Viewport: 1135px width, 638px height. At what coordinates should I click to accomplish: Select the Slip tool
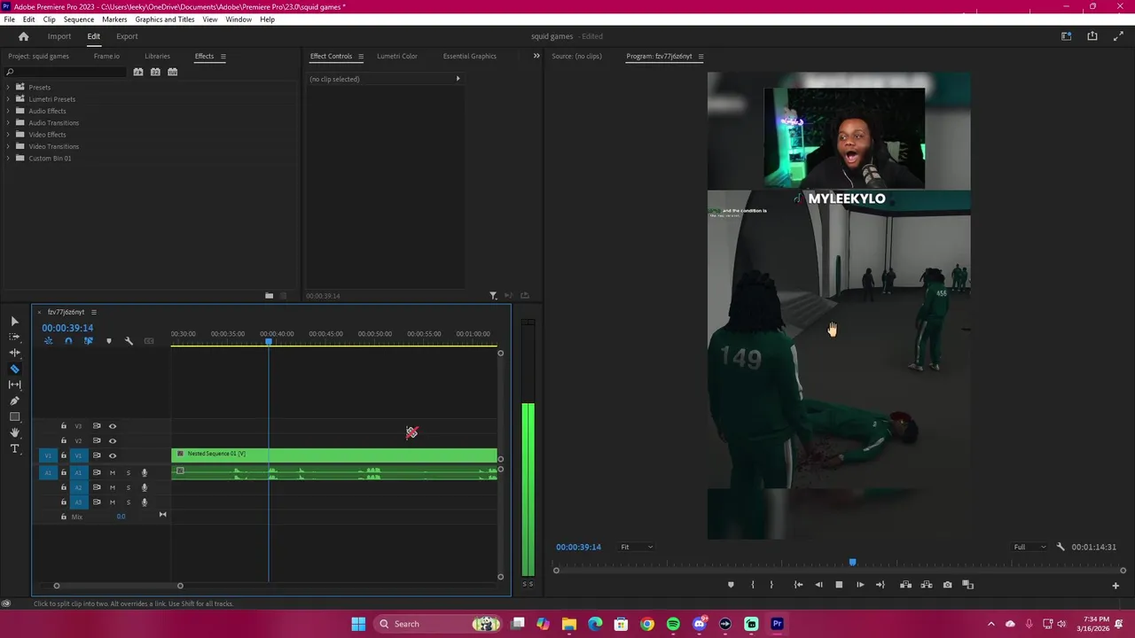[x=14, y=385]
